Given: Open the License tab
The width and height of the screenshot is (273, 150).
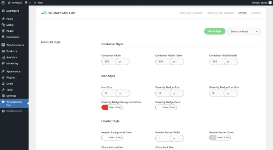Looking at the screenshot, I should (256, 13).
